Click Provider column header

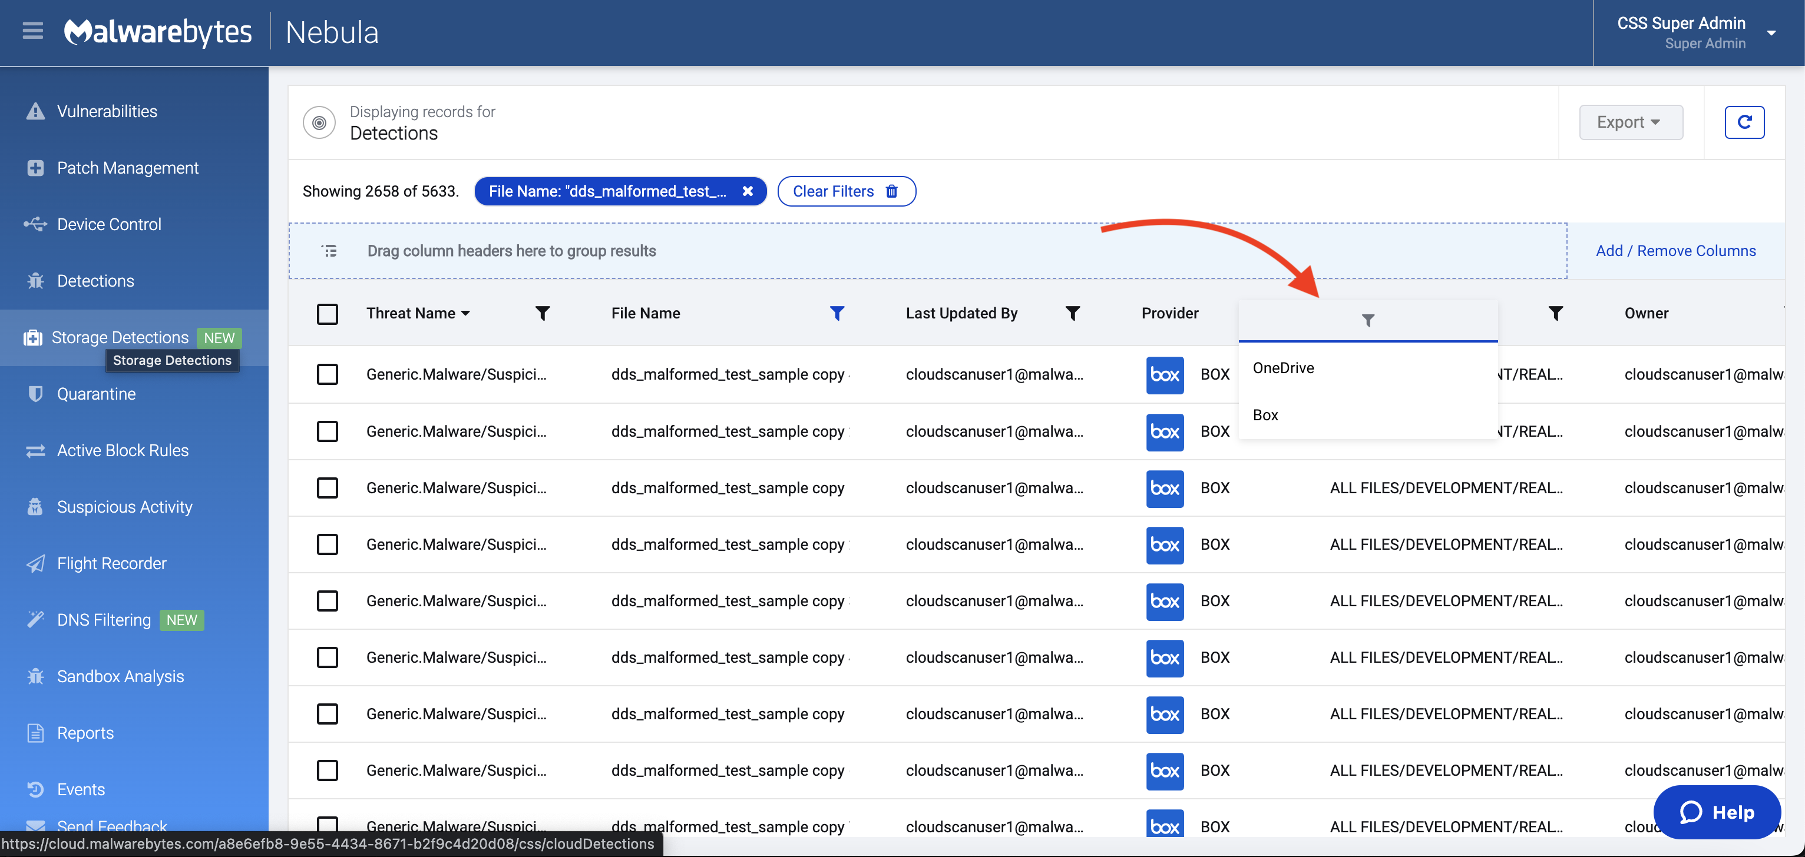pos(1170,313)
